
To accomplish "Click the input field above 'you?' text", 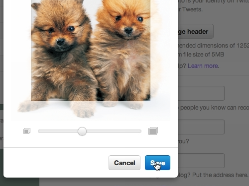I will (x=201, y=127).
